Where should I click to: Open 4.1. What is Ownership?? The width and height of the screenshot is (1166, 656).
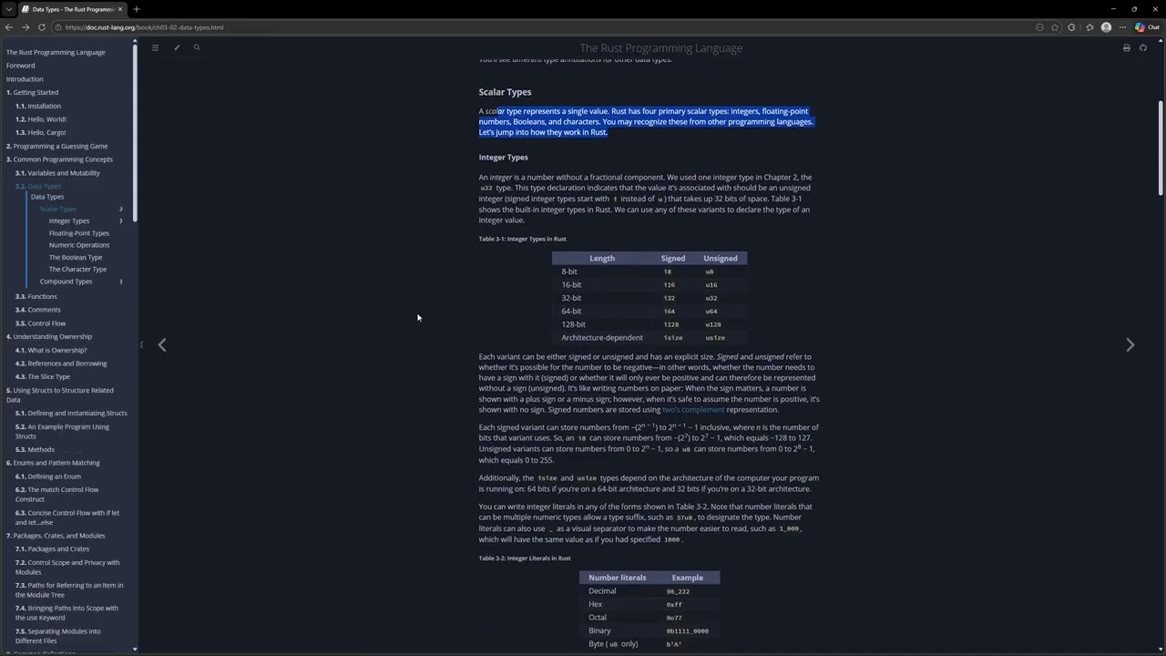51,350
